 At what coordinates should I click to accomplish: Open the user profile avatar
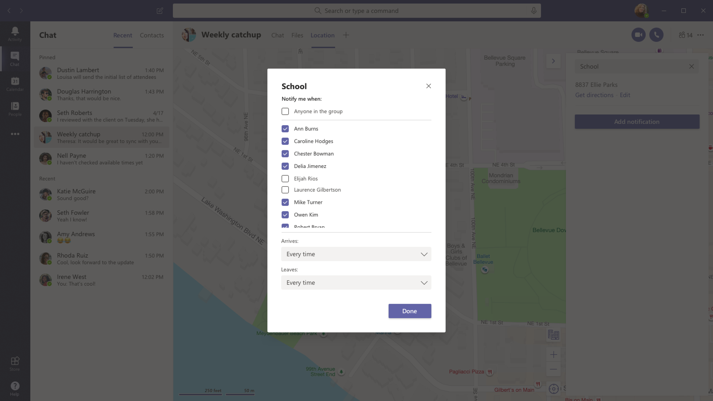641,11
